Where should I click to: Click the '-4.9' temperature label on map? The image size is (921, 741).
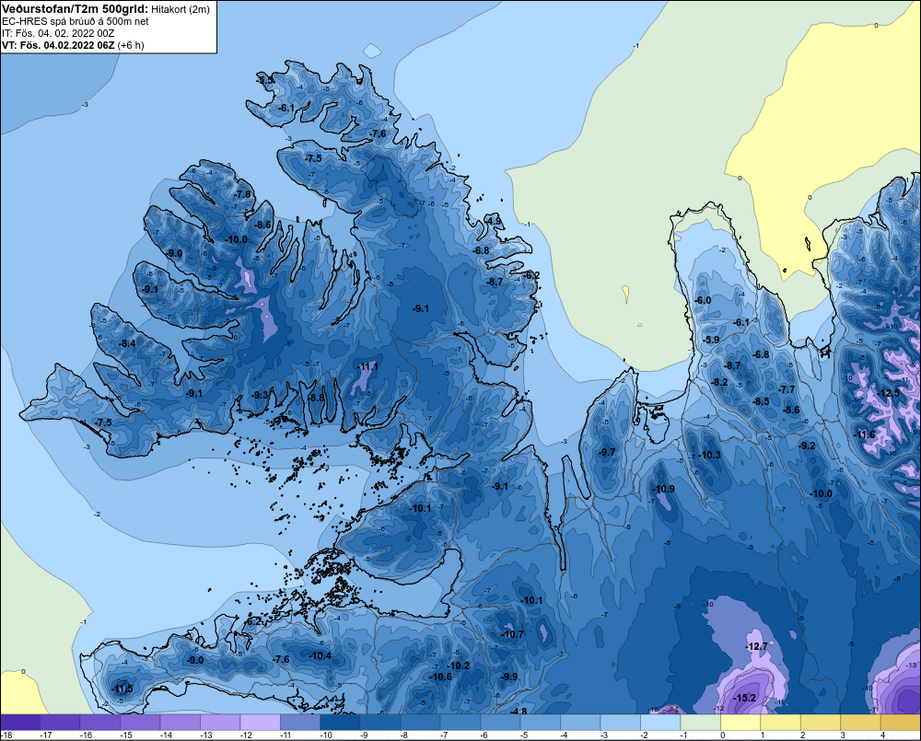tap(494, 222)
